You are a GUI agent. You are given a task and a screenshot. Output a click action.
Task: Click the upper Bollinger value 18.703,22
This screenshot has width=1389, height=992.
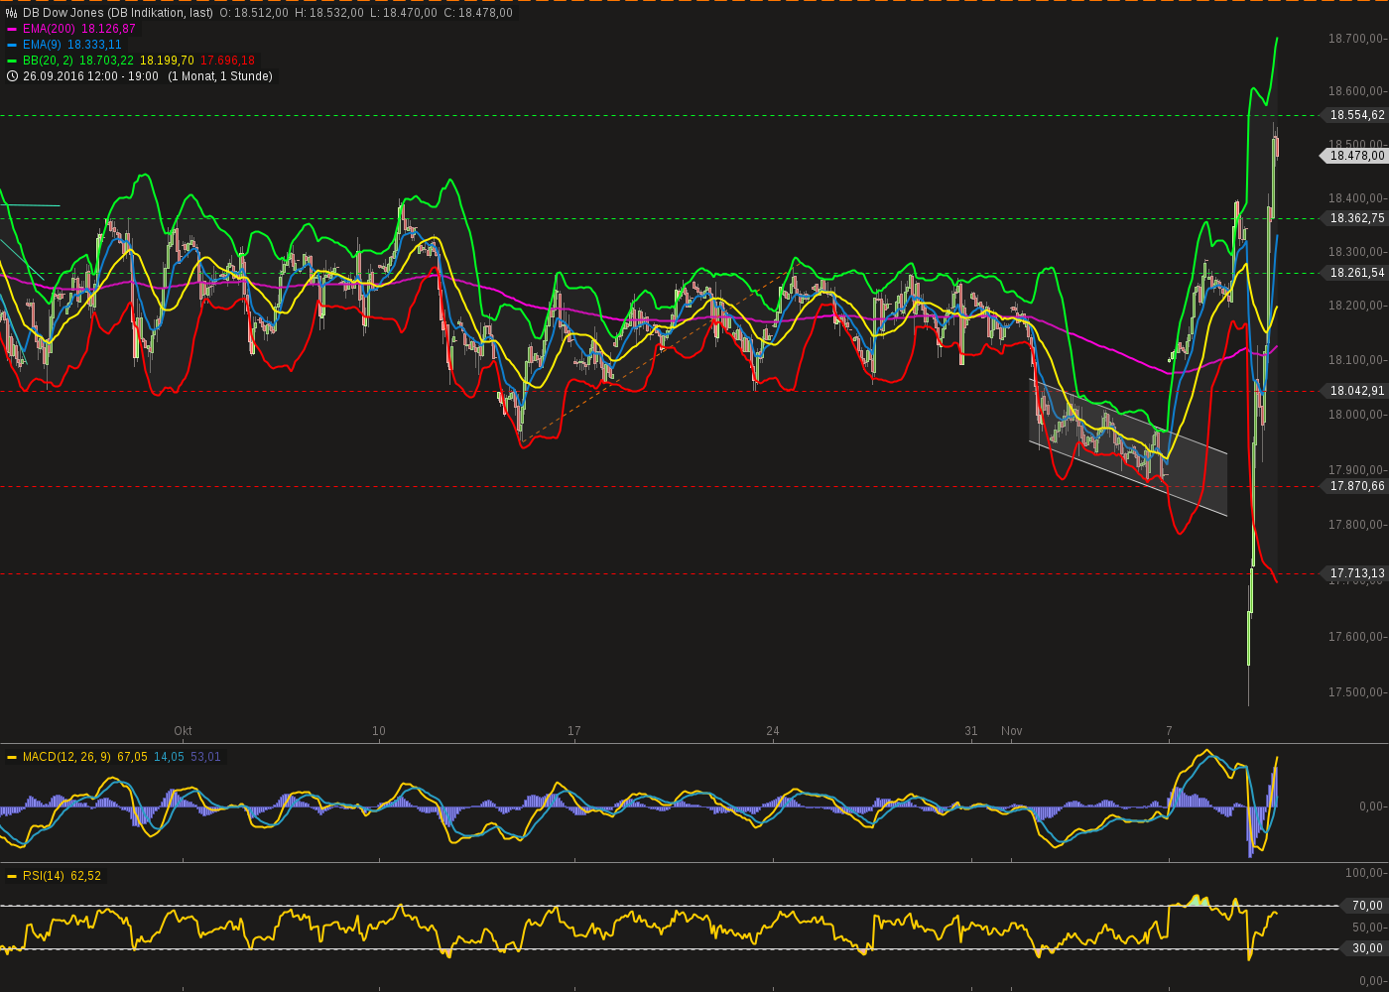click(106, 61)
